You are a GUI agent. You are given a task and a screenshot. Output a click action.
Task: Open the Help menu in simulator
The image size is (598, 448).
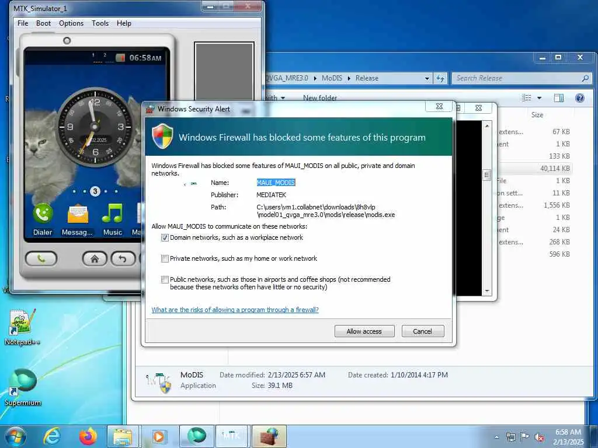click(124, 23)
